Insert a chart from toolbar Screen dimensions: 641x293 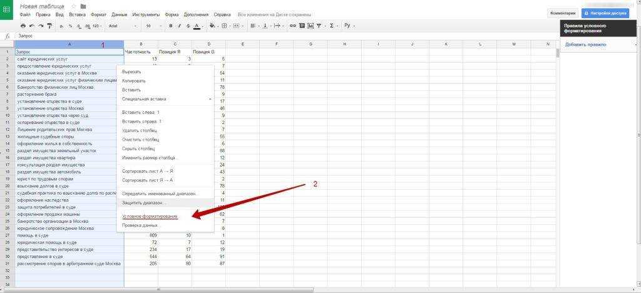click(310, 26)
